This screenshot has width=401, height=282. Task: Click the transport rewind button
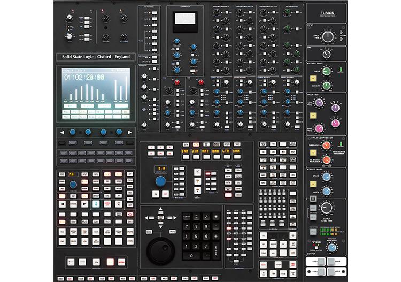click(x=71, y=262)
